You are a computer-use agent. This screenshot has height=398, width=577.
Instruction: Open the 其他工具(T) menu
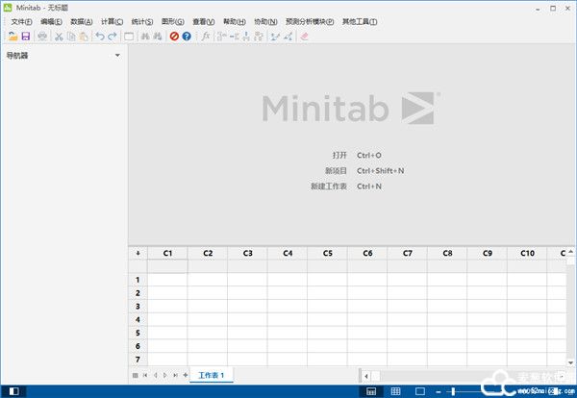click(x=360, y=22)
